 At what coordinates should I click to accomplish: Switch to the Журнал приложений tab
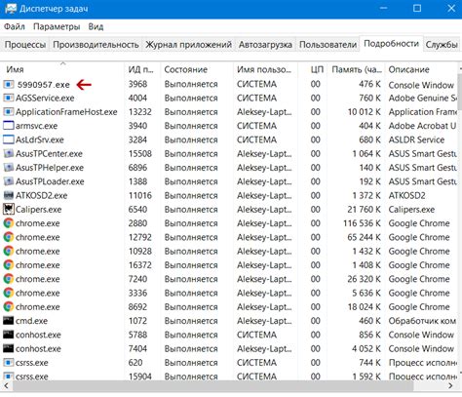pos(188,44)
